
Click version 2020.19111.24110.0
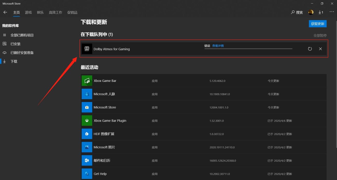tap(222, 147)
